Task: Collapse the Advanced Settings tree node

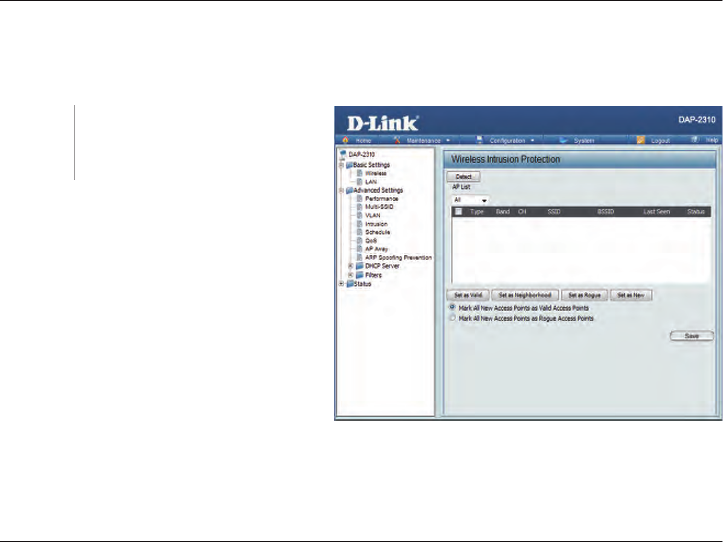Action: point(342,191)
